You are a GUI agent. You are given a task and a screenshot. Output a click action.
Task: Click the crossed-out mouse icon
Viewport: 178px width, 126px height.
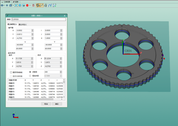(x=33, y=5)
